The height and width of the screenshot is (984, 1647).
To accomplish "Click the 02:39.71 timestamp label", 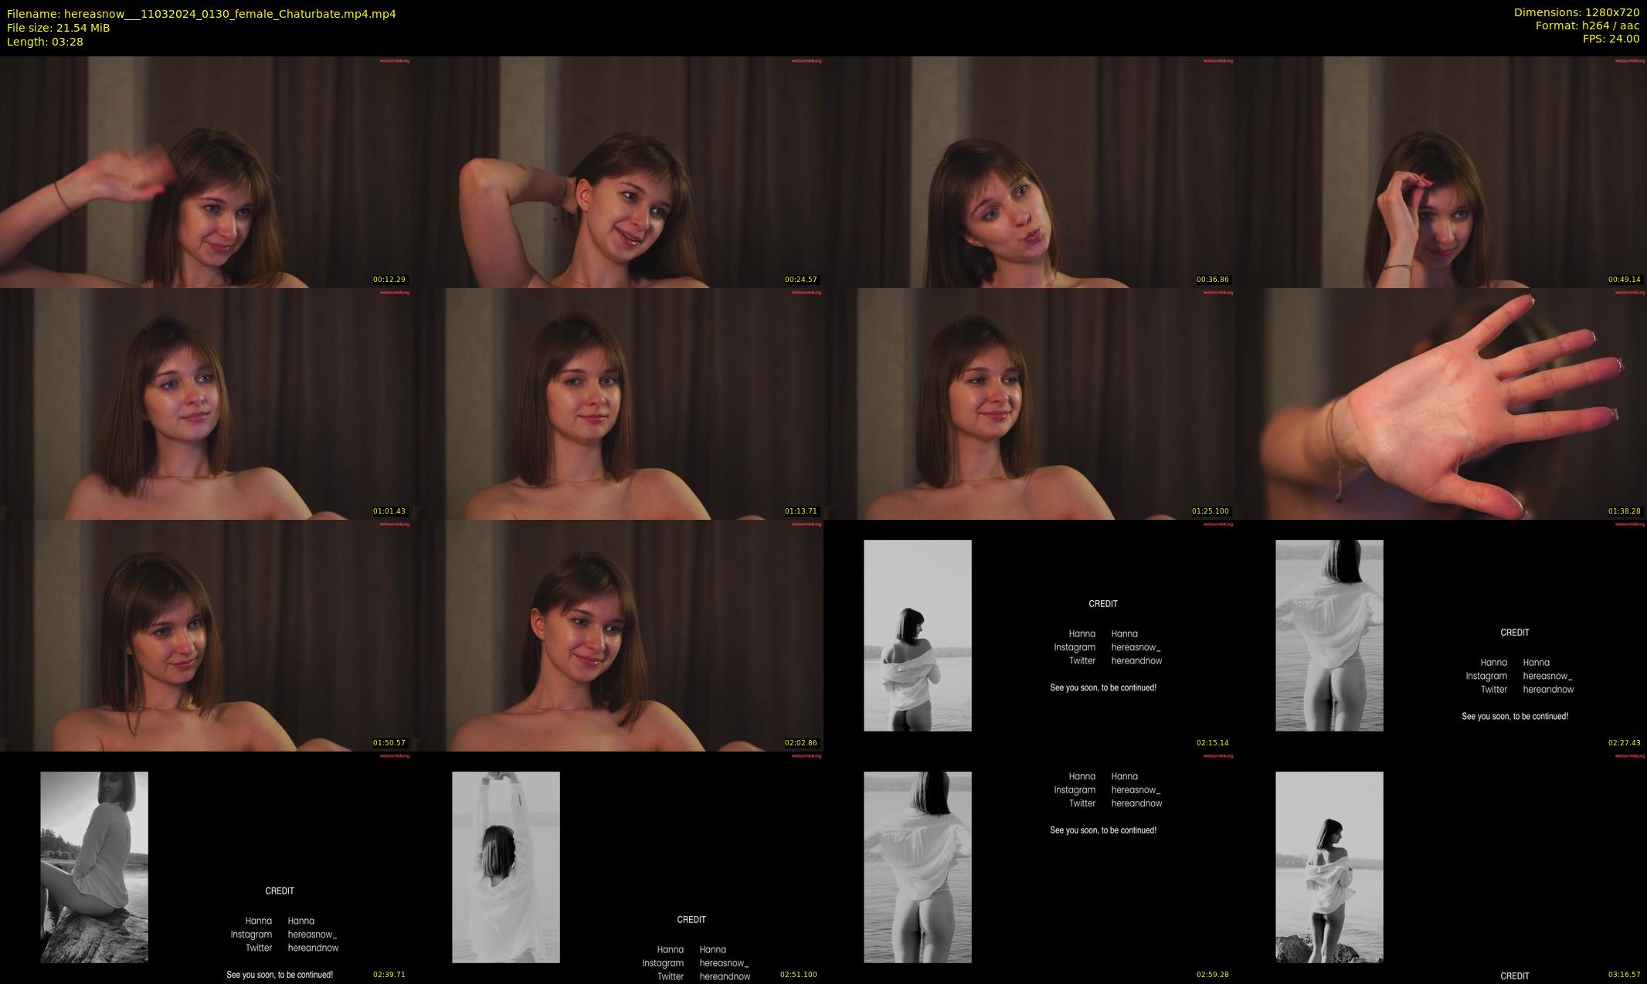I will [389, 975].
